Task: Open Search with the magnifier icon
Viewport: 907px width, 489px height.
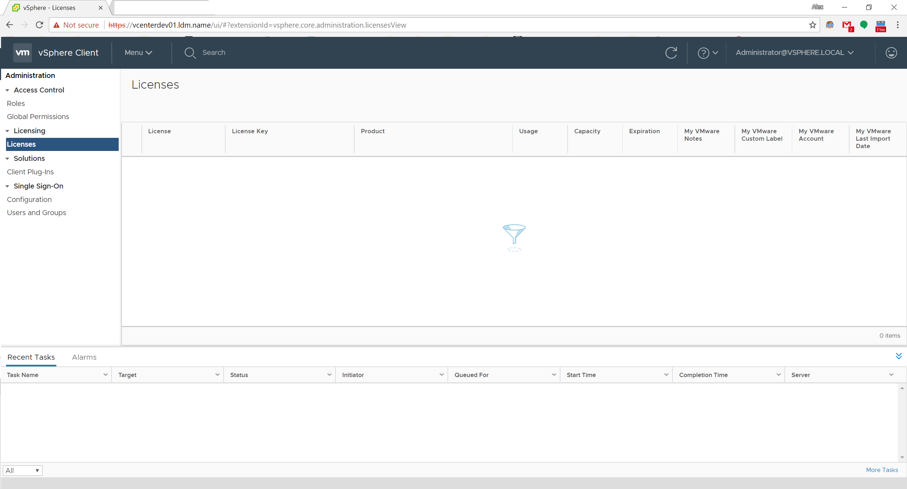Action: click(x=190, y=52)
